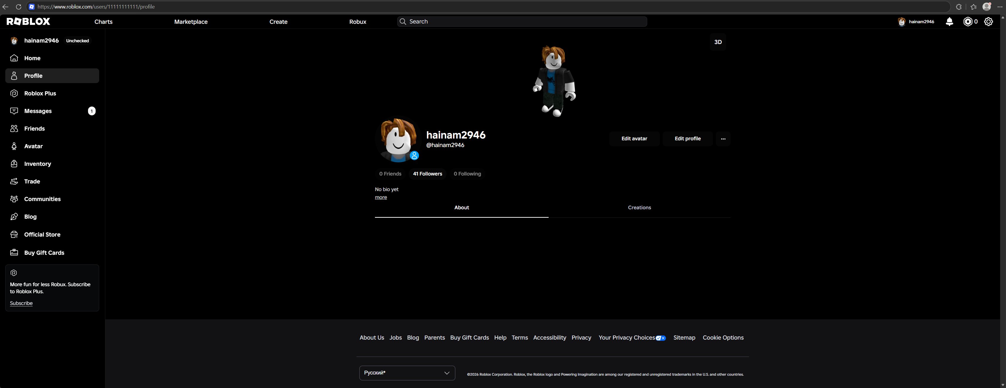The height and width of the screenshot is (388, 1006).
Task: Open Marketplace in the top navigation
Action: 191,21
